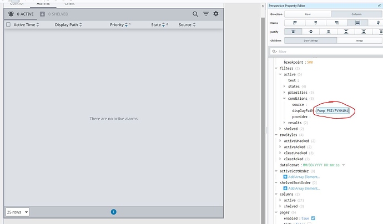Sort by the State column arrows

pyautogui.click(x=163, y=24)
